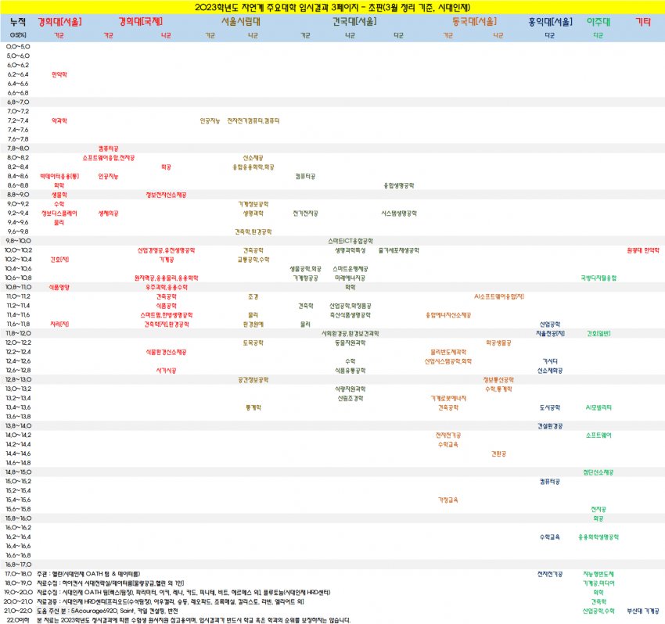
Task: Click the '우주과학,응용수학' cell
Action: [x=166, y=287]
